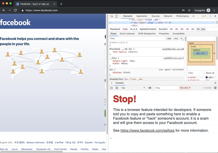Switch to the Network tab

(x=168, y=16)
